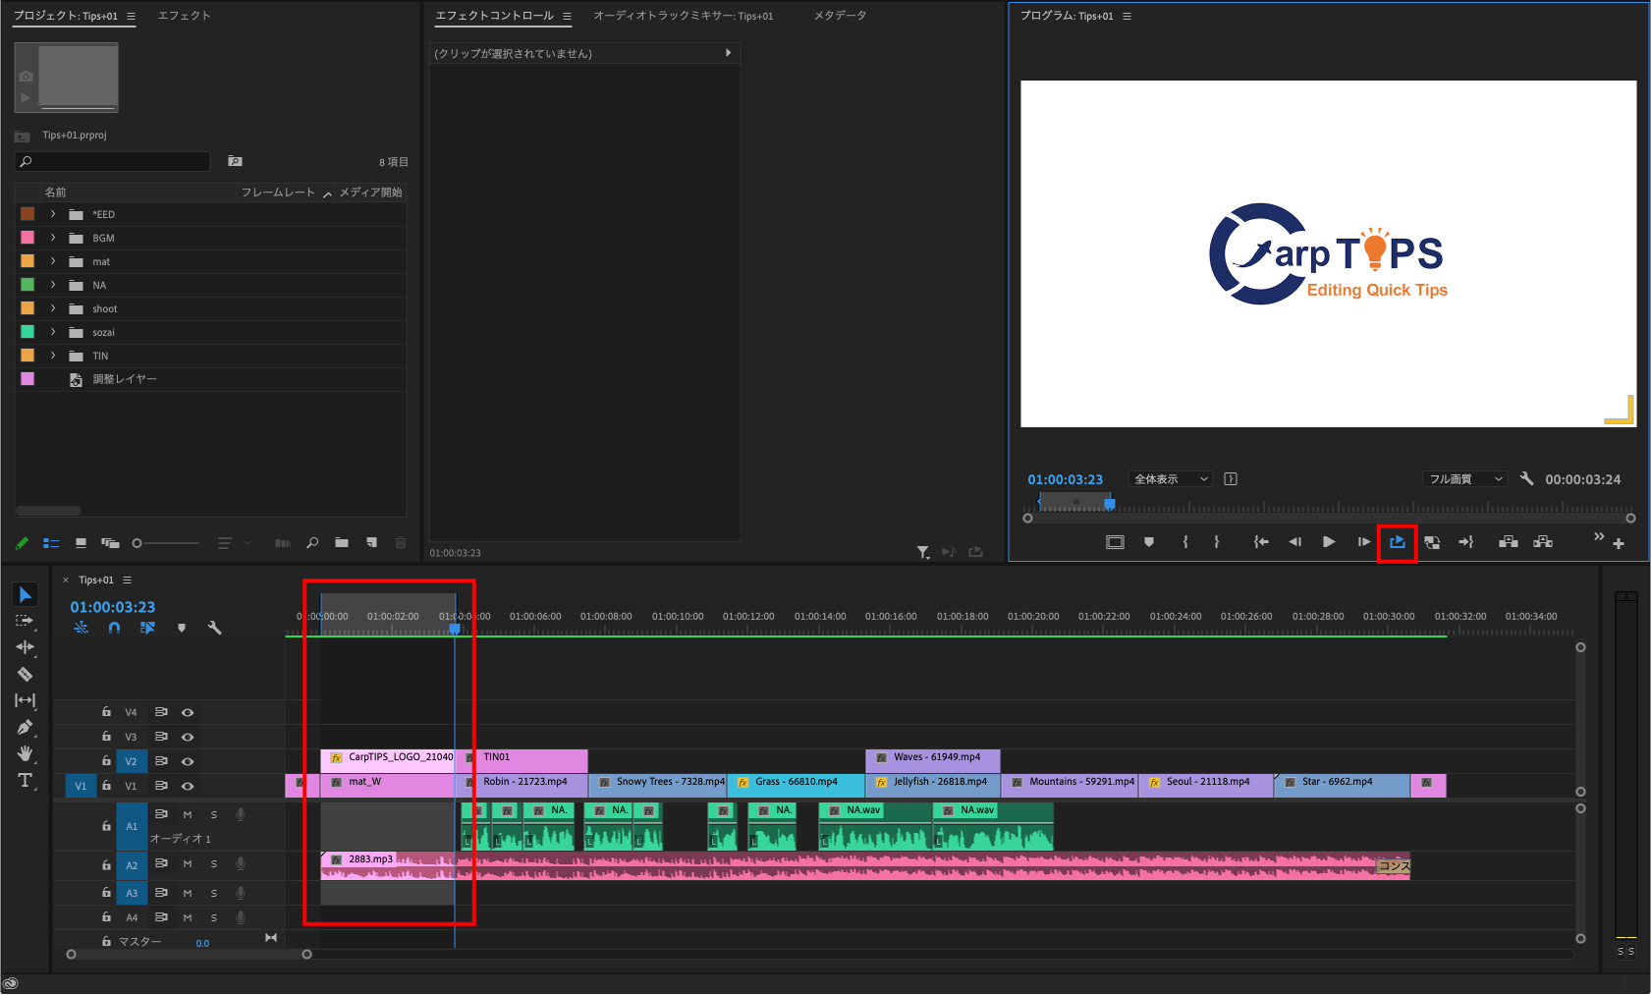Screen dimensions: 1651x995
Task: Sort by フレームレート column header
Action: [x=278, y=193]
